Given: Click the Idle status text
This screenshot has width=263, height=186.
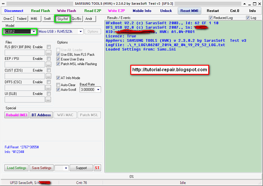Looking at the screenshot, I should click(x=183, y=183).
